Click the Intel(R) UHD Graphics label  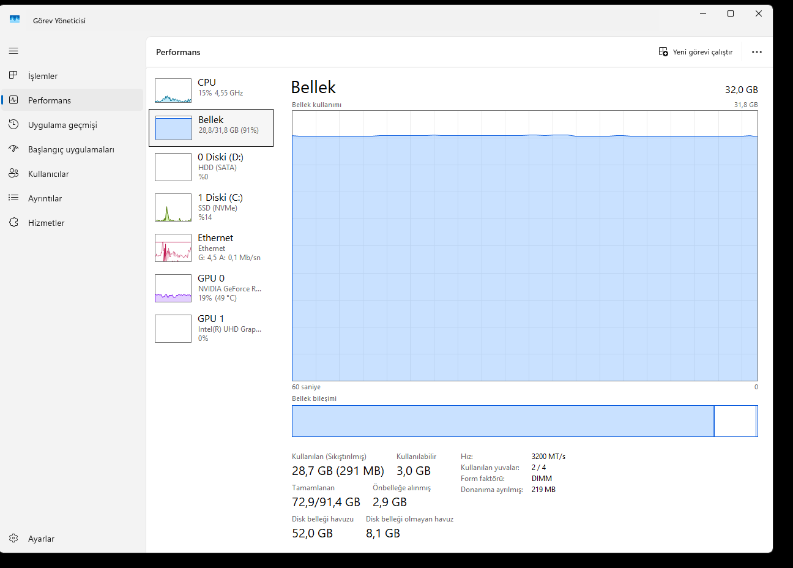pos(229,329)
